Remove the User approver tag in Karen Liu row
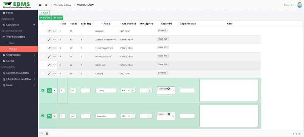Image resolution: width=304 pixels, height=137 pixels. (169, 114)
